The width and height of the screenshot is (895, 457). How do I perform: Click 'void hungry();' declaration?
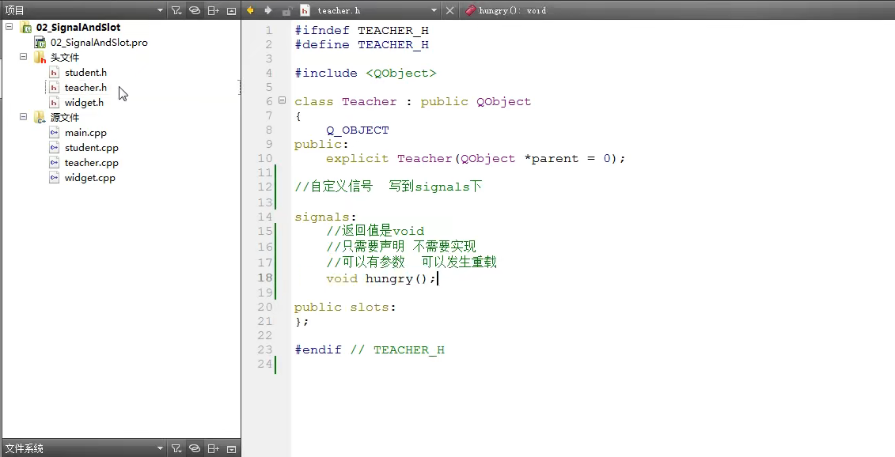[x=381, y=278]
